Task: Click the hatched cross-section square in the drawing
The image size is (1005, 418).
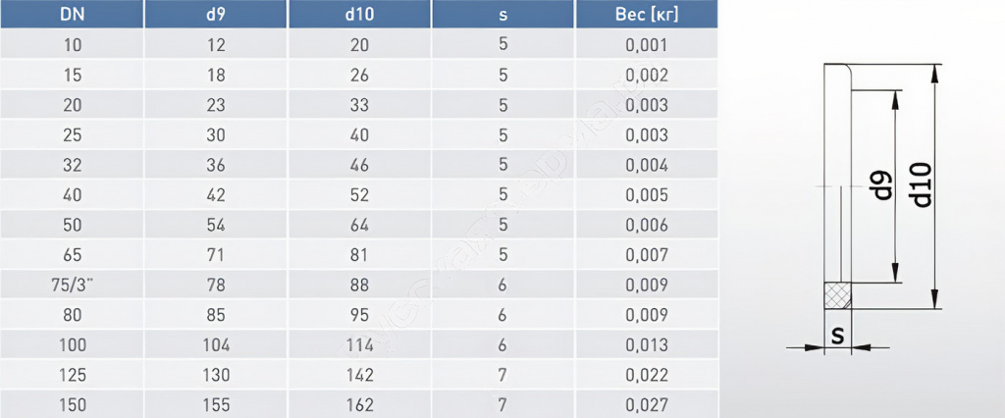Action: (837, 296)
